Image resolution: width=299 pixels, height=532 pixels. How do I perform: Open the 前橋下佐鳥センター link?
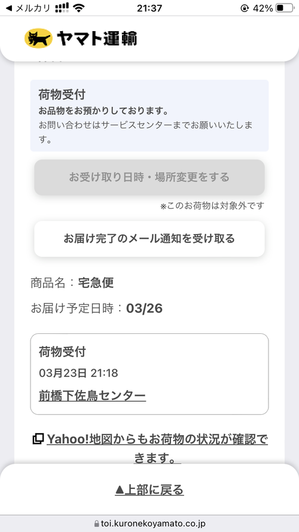[x=92, y=396]
